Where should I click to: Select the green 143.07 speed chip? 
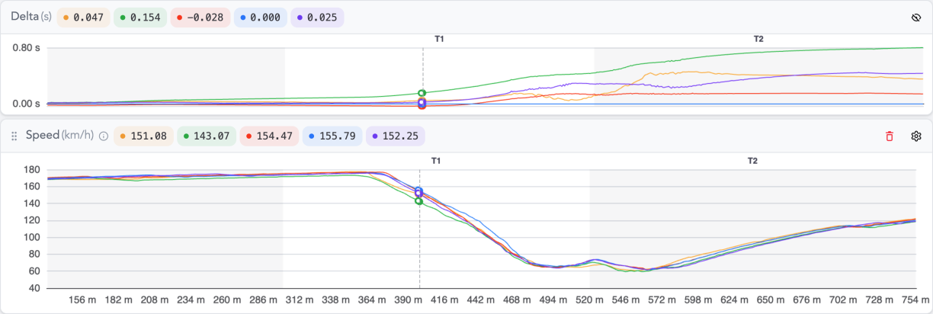point(207,136)
